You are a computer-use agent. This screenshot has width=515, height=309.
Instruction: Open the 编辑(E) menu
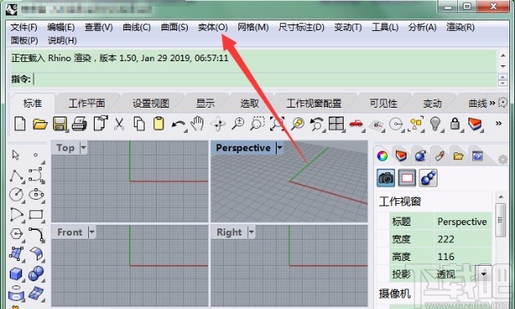[60, 27]
